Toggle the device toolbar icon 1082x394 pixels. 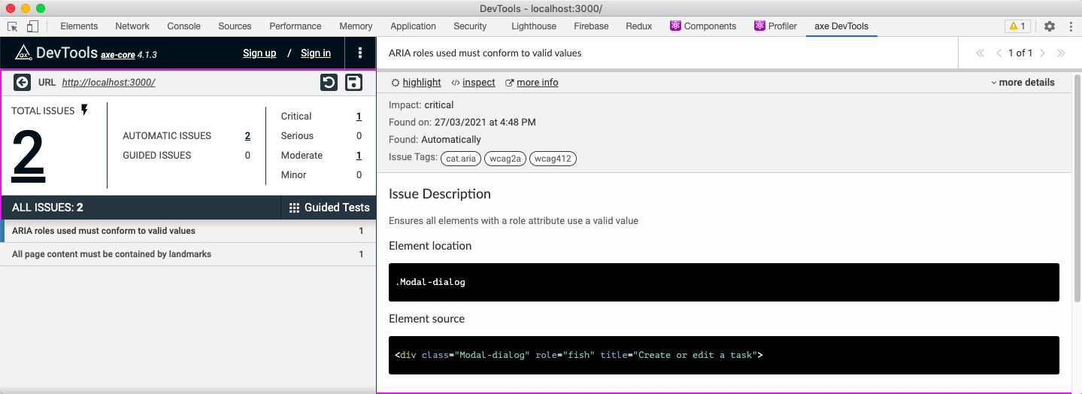point(32,26)
